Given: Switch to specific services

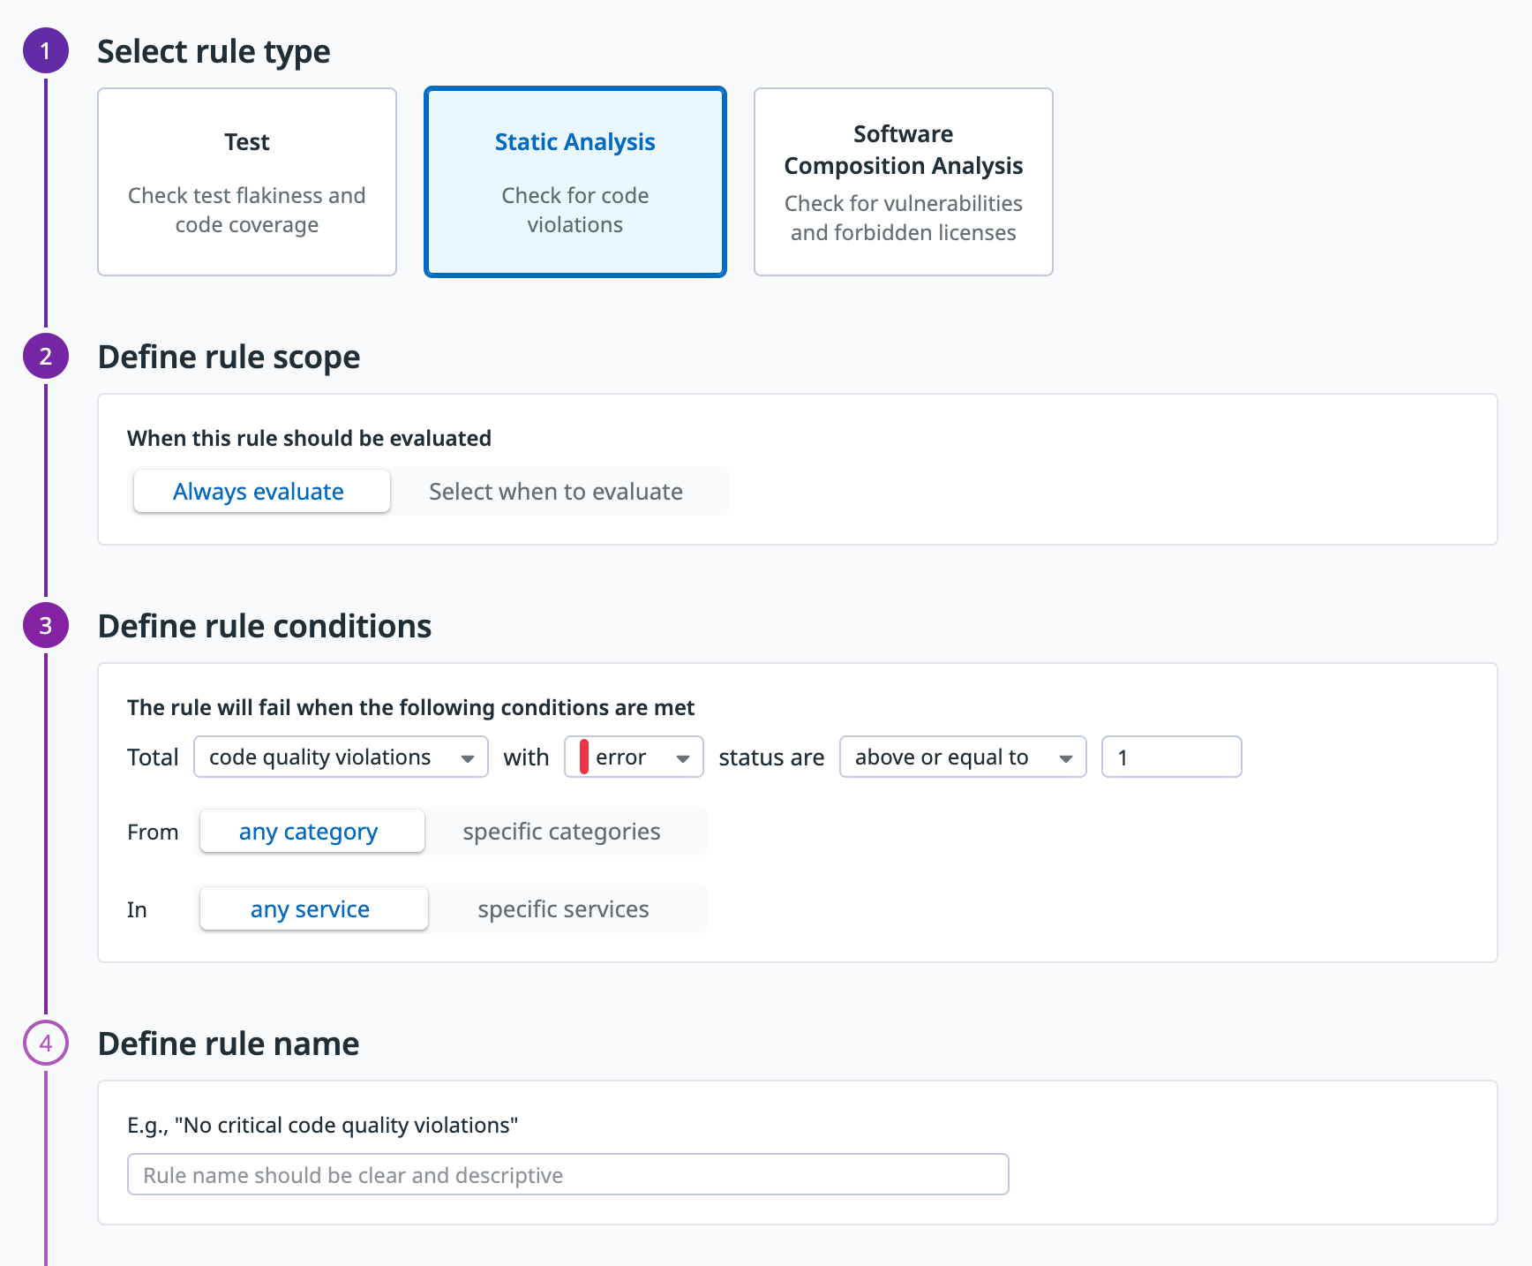Looking at the screenshot, I should (x=563, y=909).
